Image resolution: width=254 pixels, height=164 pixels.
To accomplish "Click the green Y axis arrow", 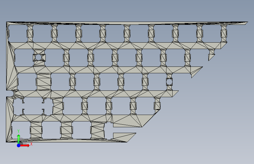I will (19, 139).
